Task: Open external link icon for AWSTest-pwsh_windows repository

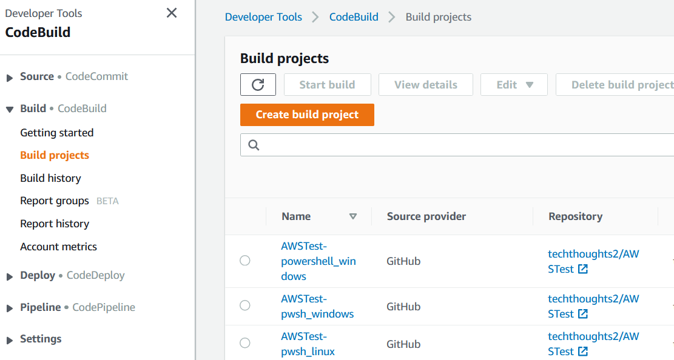Action: click(x=583, y=313)
